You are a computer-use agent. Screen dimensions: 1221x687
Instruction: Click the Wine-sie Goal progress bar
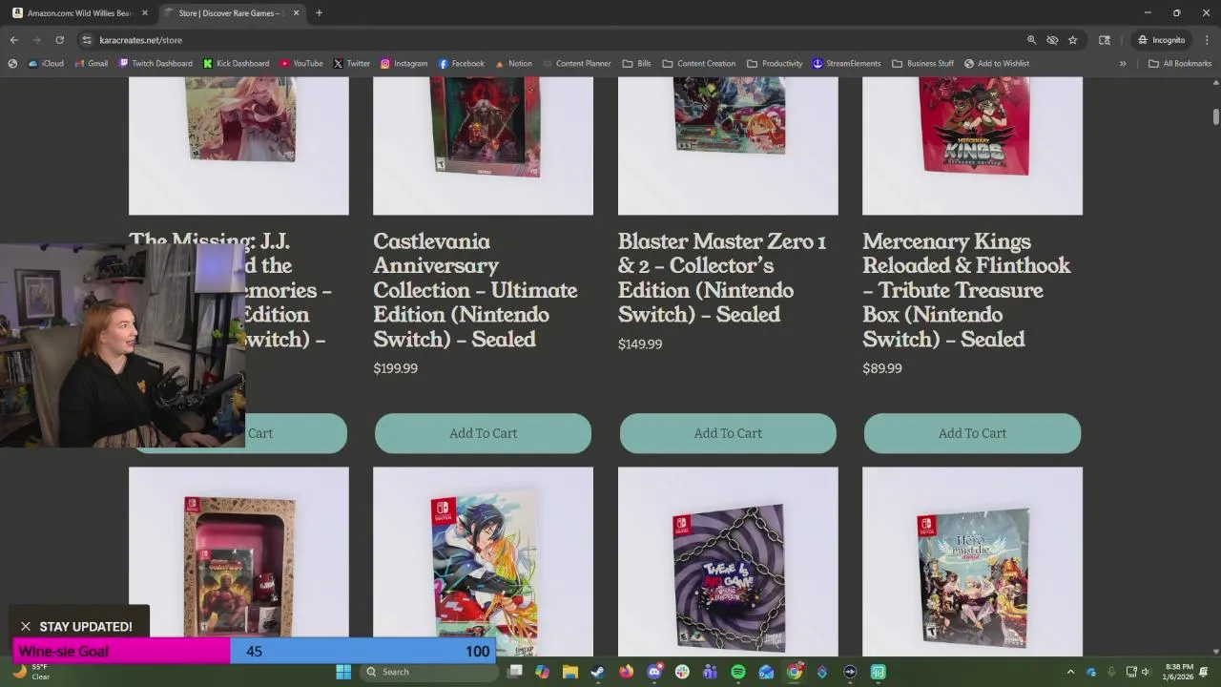coord(255,651)
